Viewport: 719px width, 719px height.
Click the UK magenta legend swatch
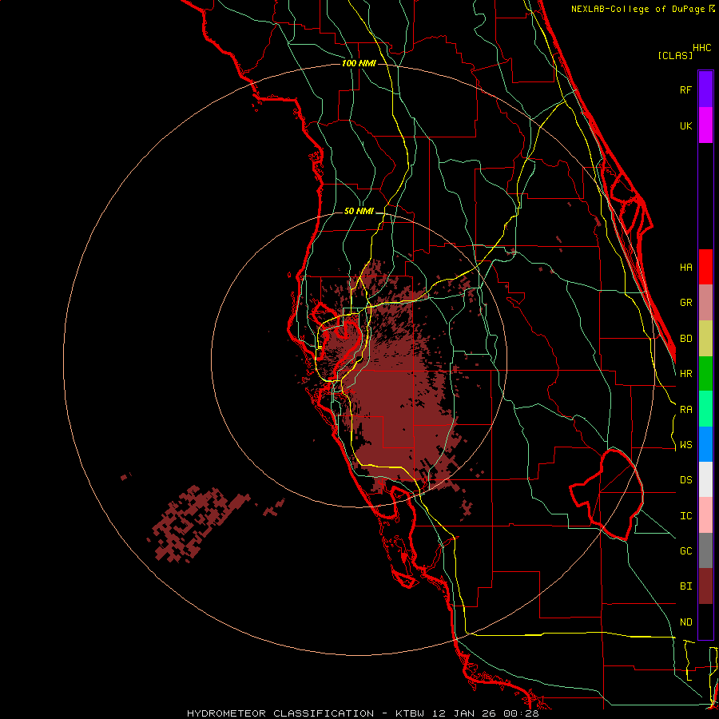pos(705,125)
